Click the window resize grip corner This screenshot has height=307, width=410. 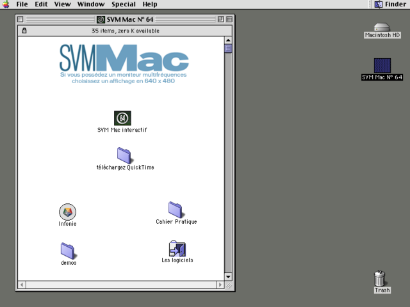tap(229, 285)
